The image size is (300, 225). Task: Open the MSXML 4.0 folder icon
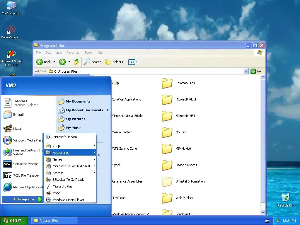167,149
